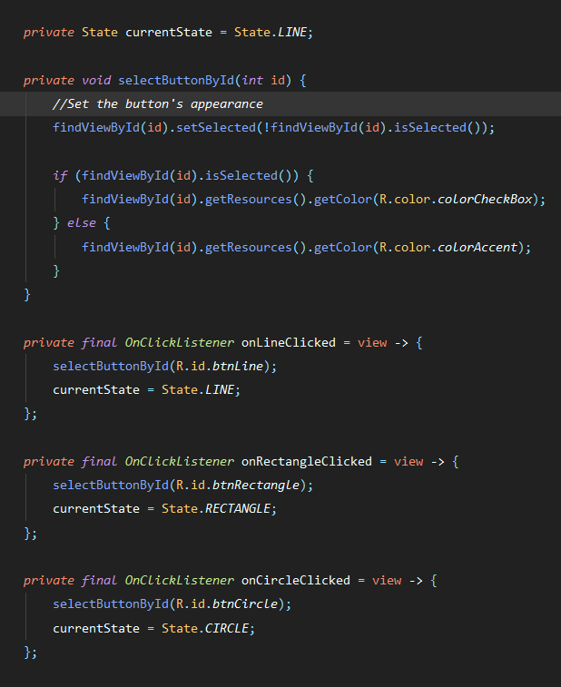Viewport: 561px width, 687px height.
Task: Click the 'else' keyword
Action: [x=82, y=223]
